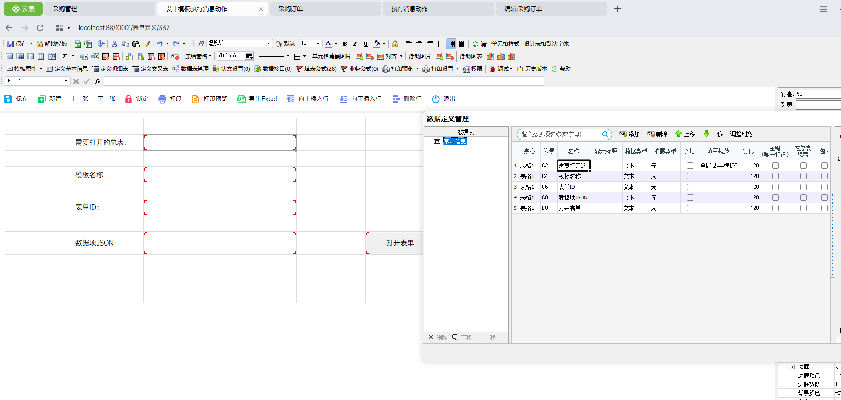Align cell text center
This screenshot has width=841, height=400.
click(x=419, y=44)
